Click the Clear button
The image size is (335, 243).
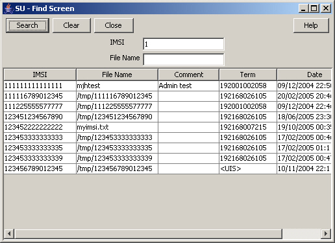[x=71, y=25]
